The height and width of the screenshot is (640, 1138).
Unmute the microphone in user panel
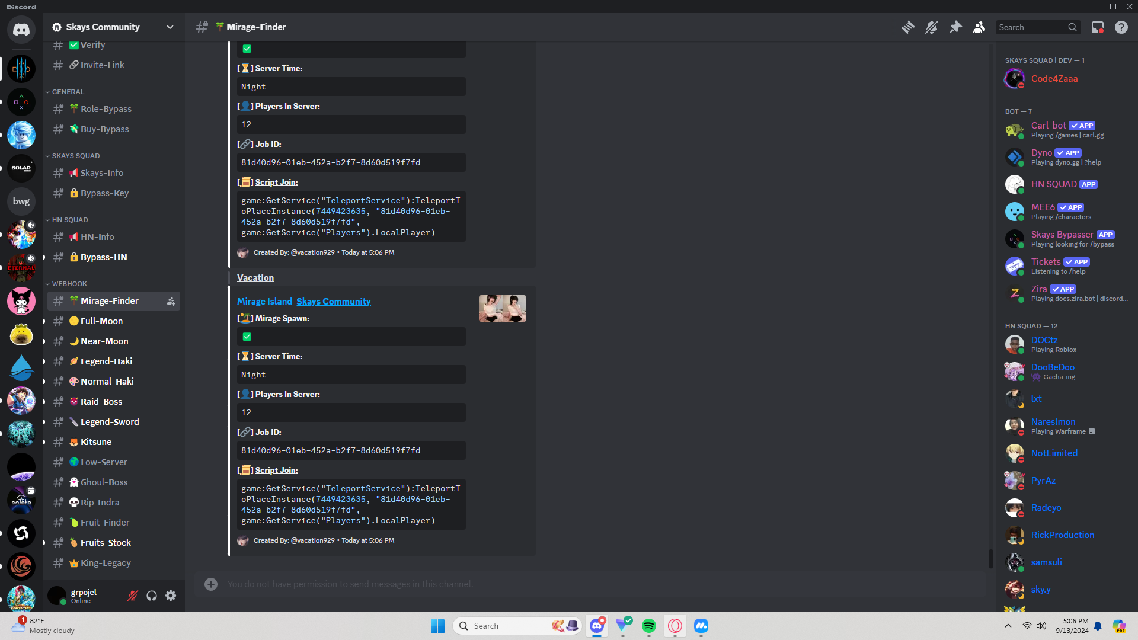133,596
